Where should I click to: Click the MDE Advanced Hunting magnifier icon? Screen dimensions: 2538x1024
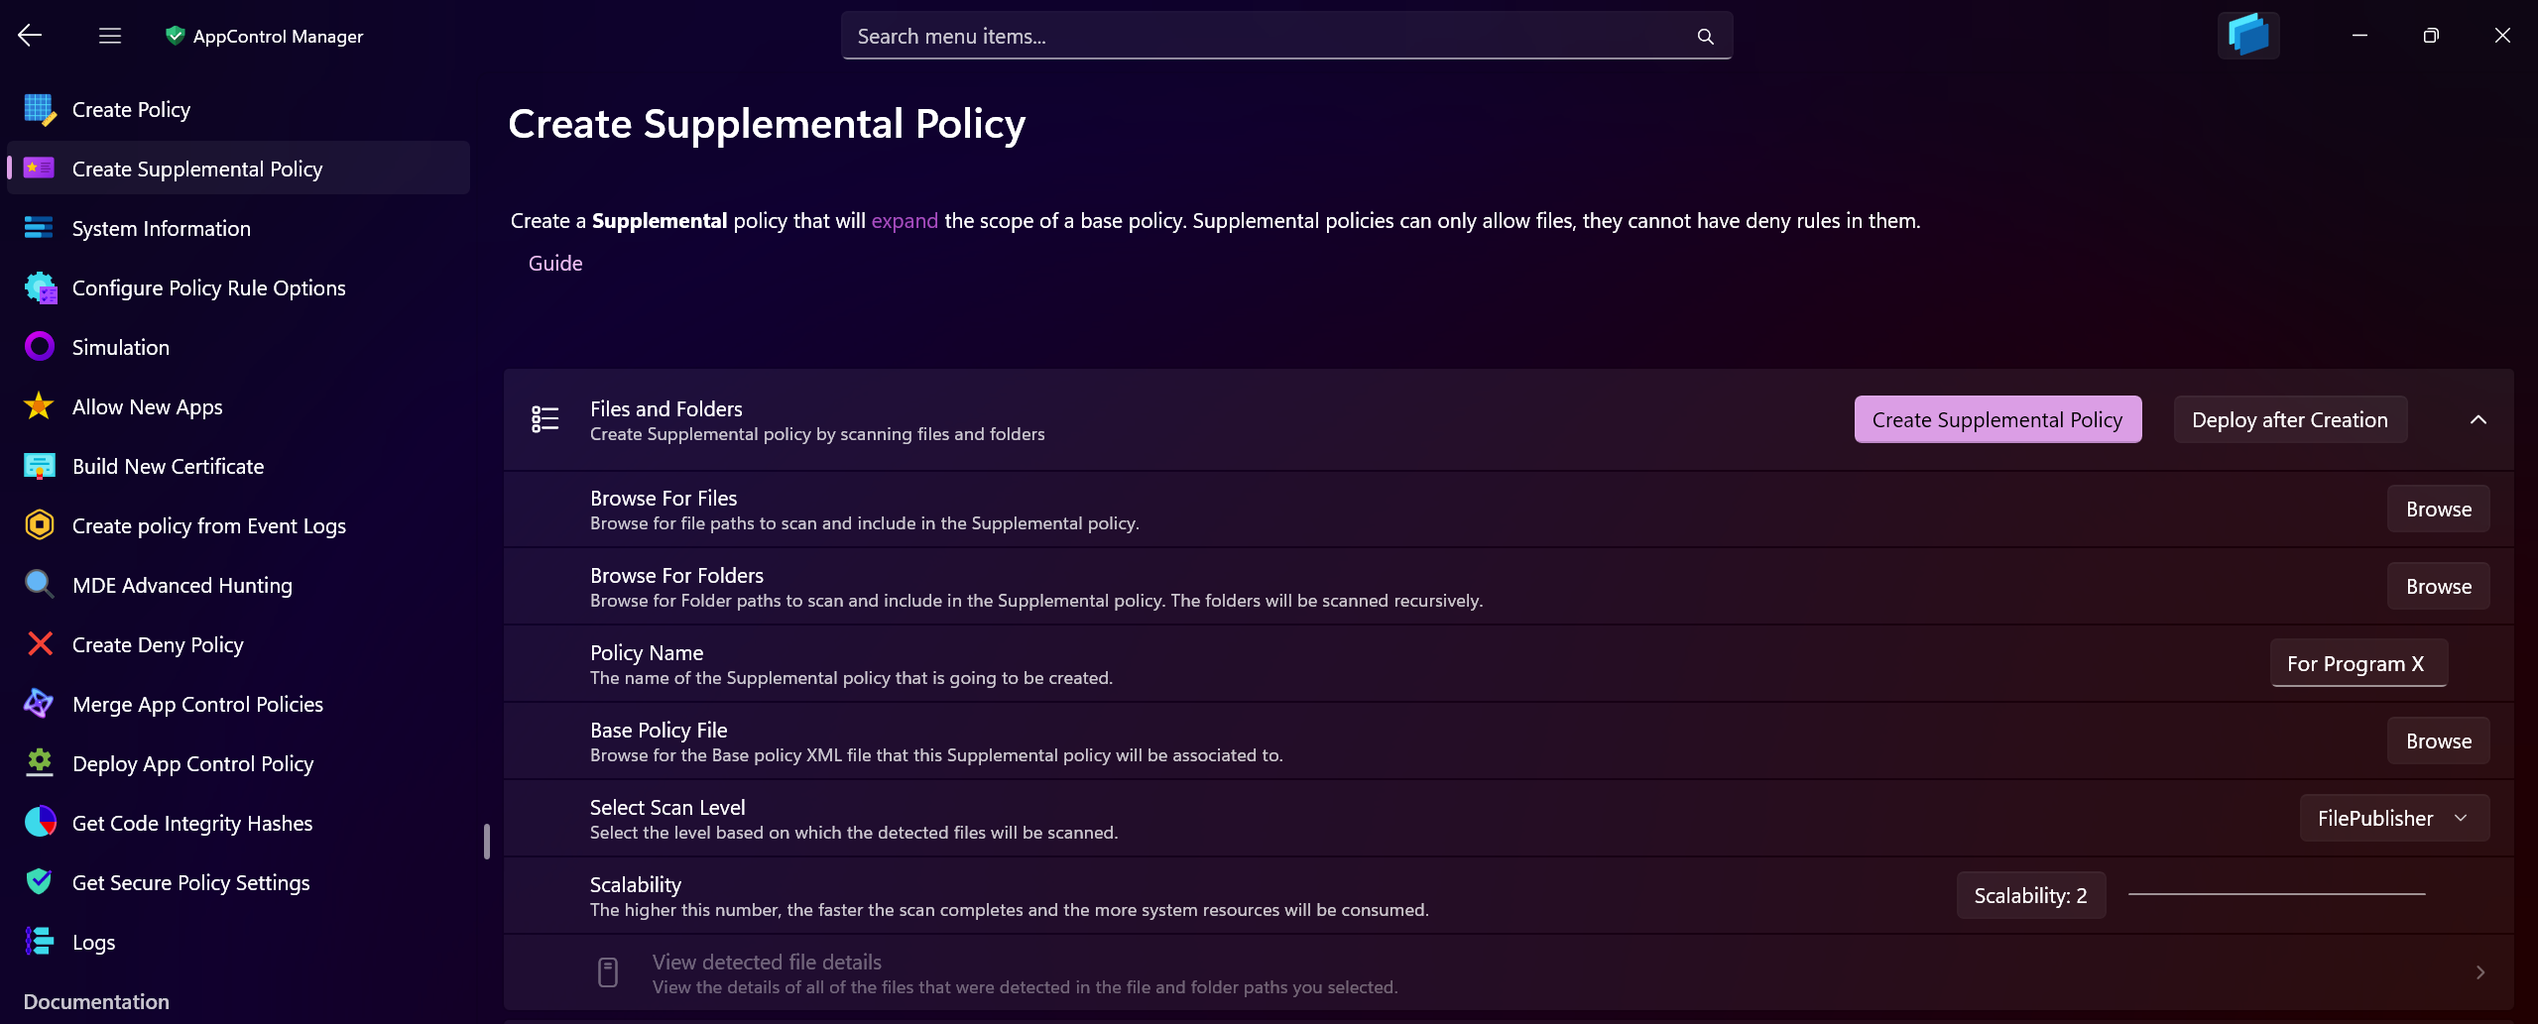[x=40, y=584]
